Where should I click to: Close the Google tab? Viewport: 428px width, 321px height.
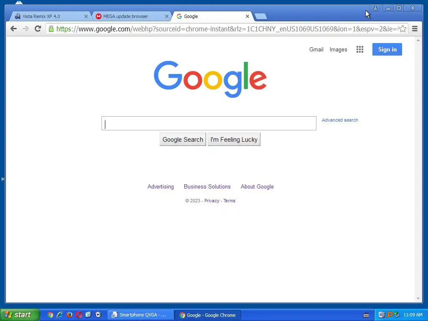[247, 16]
